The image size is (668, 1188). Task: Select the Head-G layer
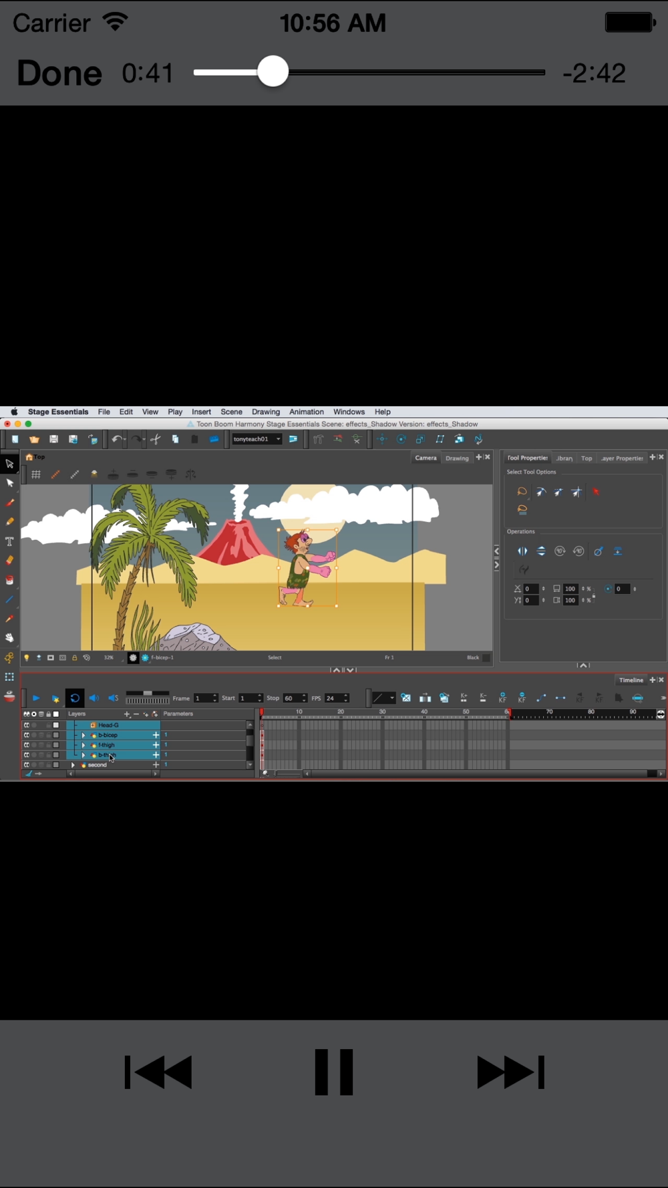tap(108, 725)
